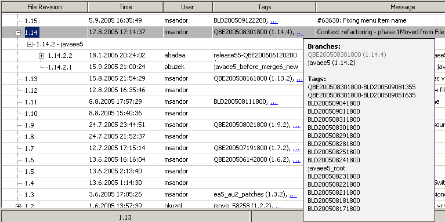Select revision 1.11 in the tree
Viewport: 445px width, 222px height.
point(31,102)
